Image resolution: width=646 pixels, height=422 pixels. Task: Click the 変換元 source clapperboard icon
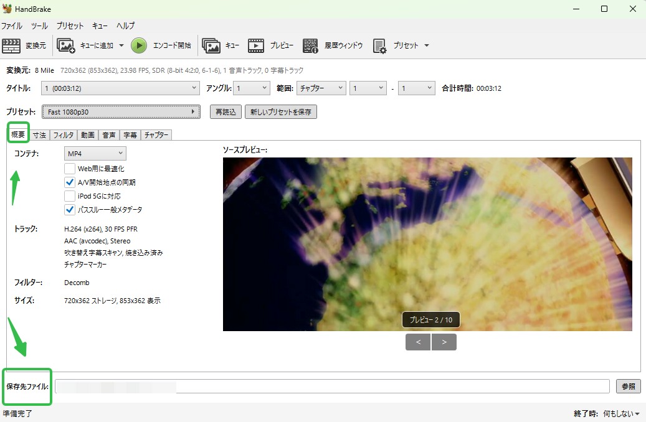coord(11,45)
